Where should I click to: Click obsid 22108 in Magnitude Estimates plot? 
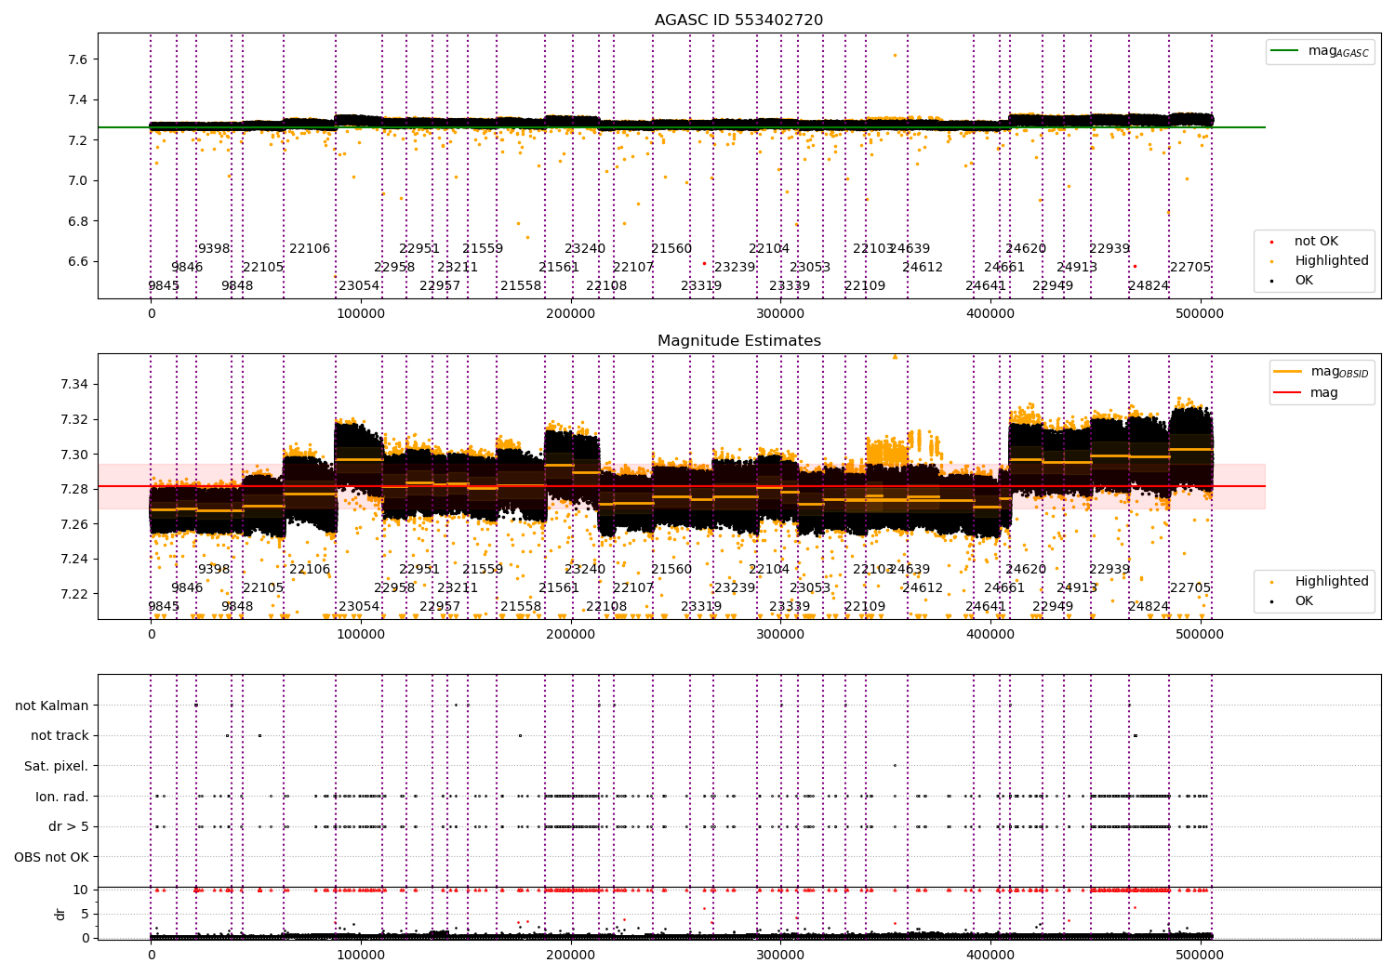(x=606, y=607)
